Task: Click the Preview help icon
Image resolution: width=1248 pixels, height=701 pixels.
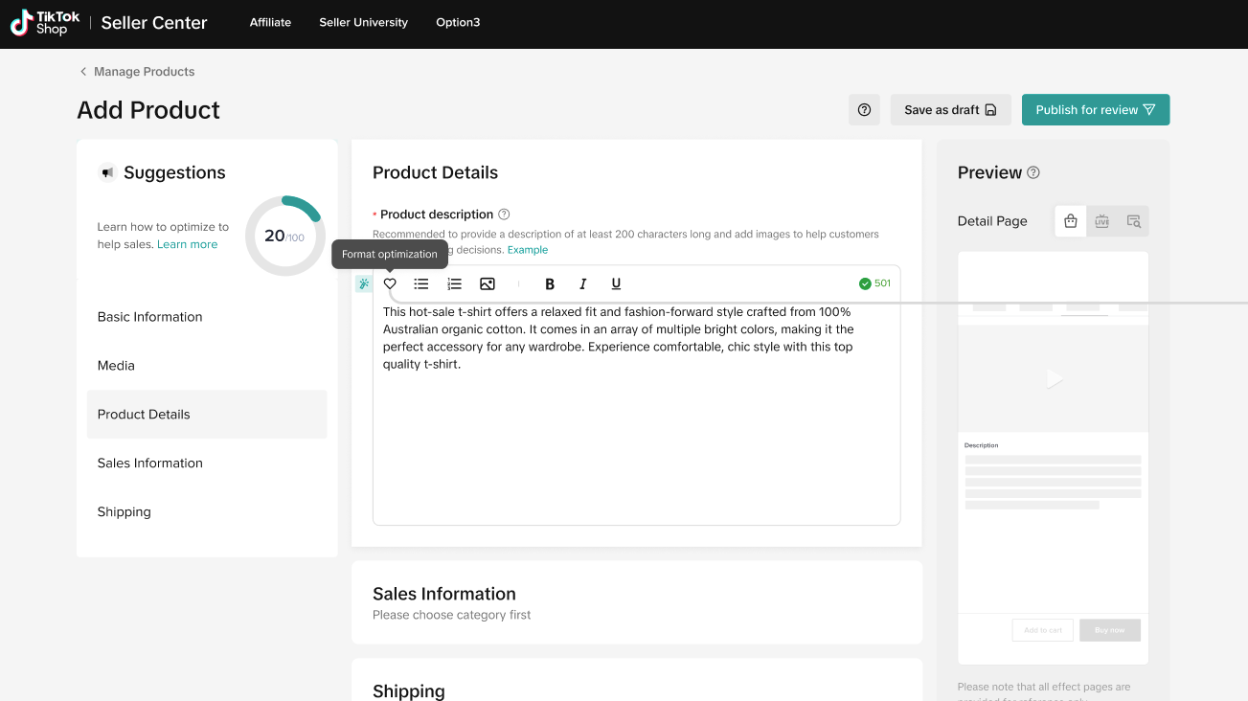Action: coord(1033,173)
